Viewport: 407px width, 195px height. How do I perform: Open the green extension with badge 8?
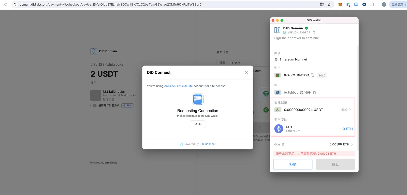[x=348, y=5]
